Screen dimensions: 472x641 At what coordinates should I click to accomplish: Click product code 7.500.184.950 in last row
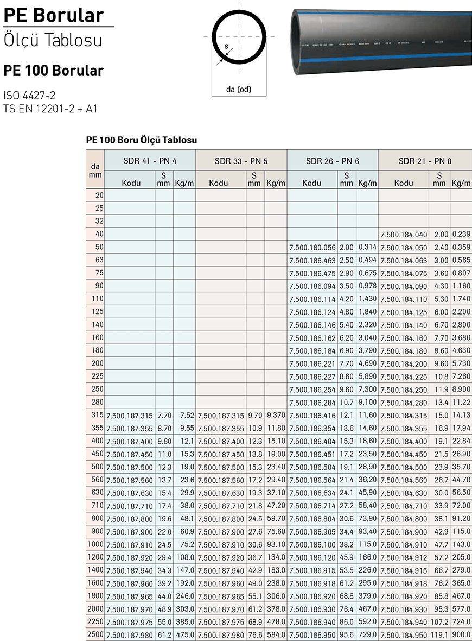[404, 635]
